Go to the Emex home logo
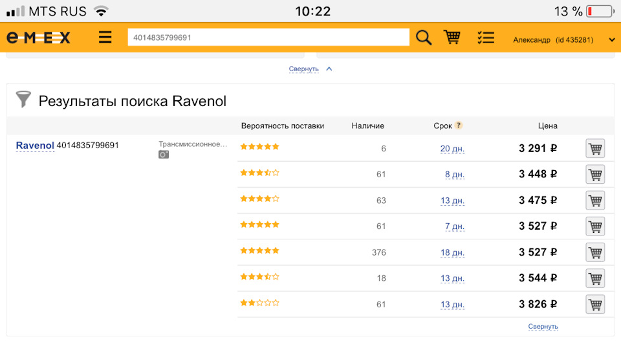Image resolution: width=621 pixels, height=350 pixels. click(38, 38)
